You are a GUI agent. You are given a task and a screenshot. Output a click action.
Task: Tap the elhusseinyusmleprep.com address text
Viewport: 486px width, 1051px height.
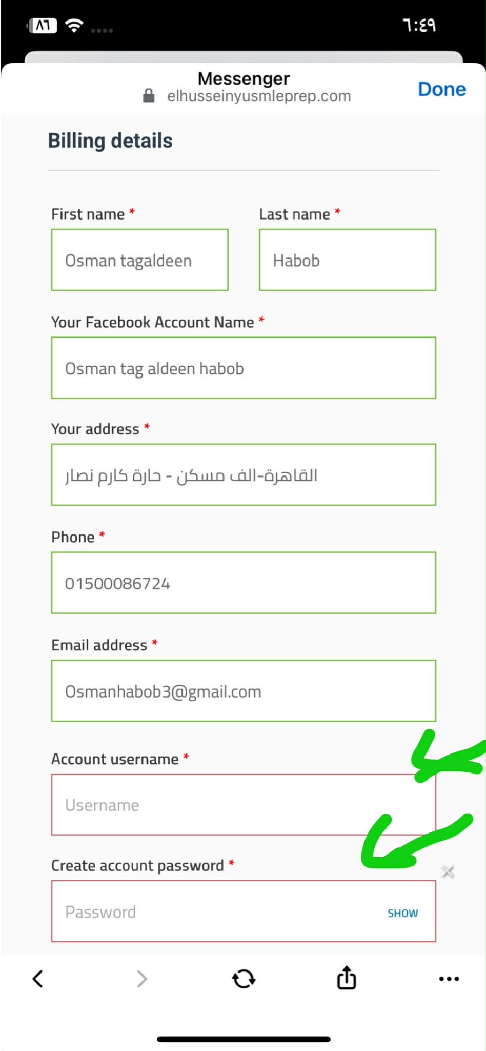(x=259, y=96)
